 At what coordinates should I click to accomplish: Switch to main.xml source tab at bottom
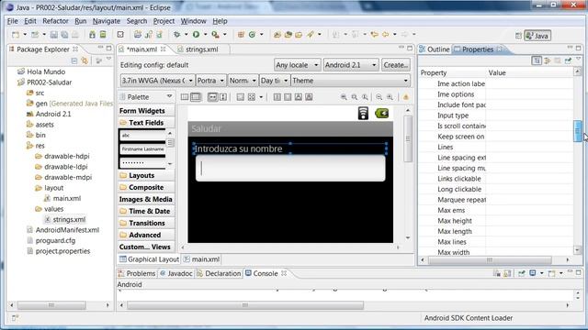[202, 259]
